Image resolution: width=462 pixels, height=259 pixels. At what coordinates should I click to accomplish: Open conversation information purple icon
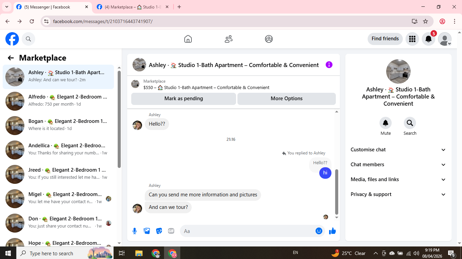[x=329, y=65]
